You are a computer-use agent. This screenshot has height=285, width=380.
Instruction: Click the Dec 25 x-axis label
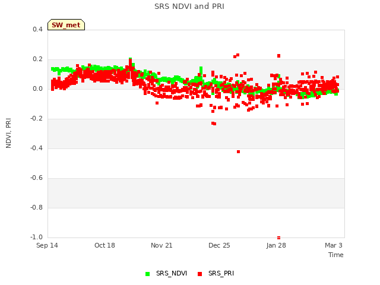[x=219, y=245]
